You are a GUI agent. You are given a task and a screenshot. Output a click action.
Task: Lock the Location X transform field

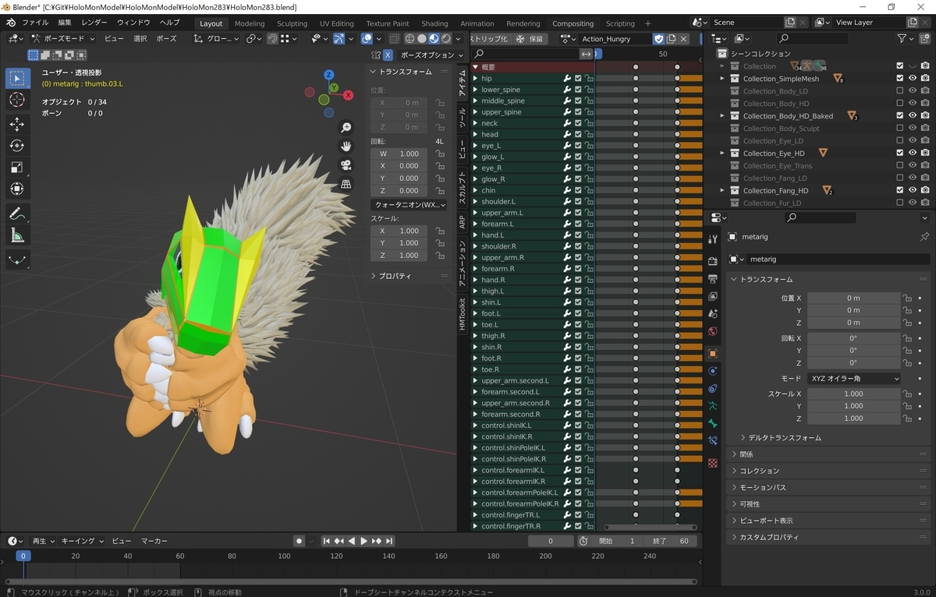point(907,298)
